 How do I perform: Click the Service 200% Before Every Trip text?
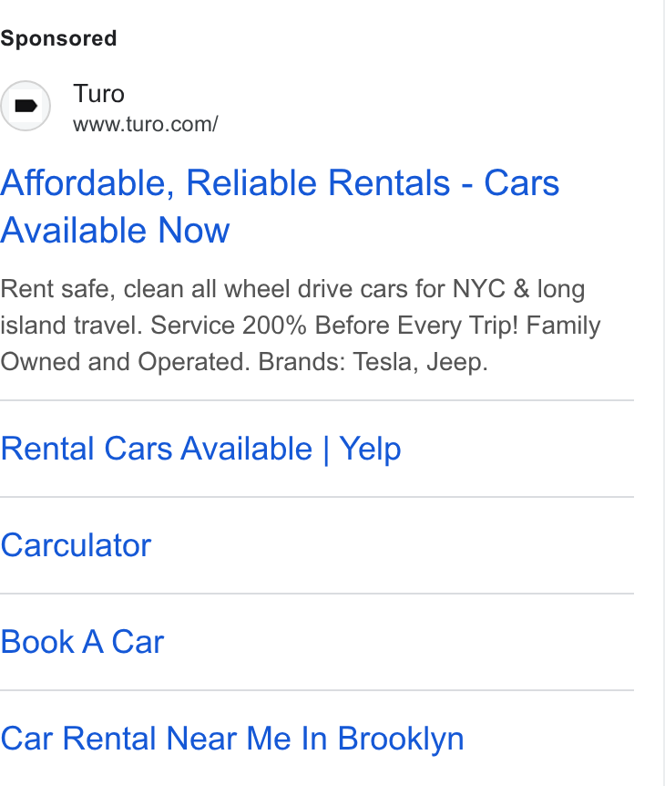334,326
